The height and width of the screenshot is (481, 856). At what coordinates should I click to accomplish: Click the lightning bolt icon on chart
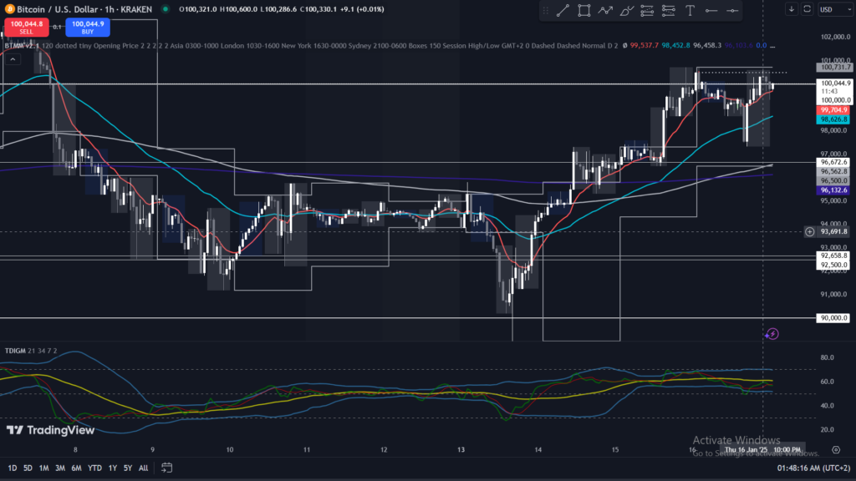point(772,334)
